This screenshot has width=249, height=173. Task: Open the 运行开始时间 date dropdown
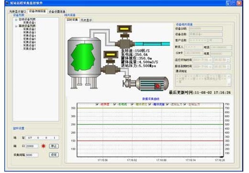pos(211,60)
